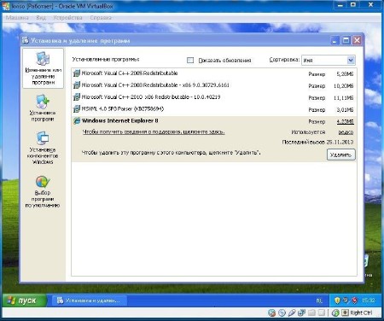
Task: Click VirtualBox USB devices status icon
Action: tap(292, 312)
